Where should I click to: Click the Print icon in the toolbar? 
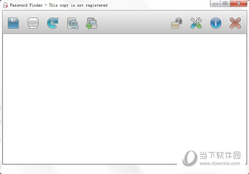tap(33, 23)
